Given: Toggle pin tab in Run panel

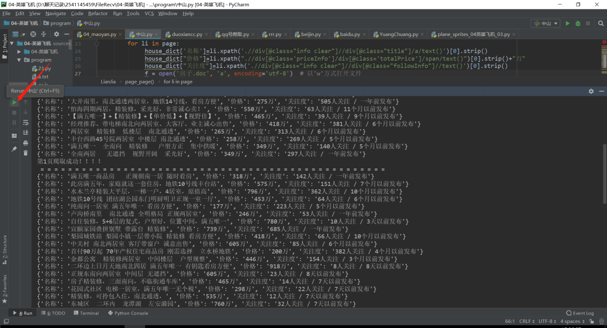Looking at the screenshot, I should click(x=14, y=149).
